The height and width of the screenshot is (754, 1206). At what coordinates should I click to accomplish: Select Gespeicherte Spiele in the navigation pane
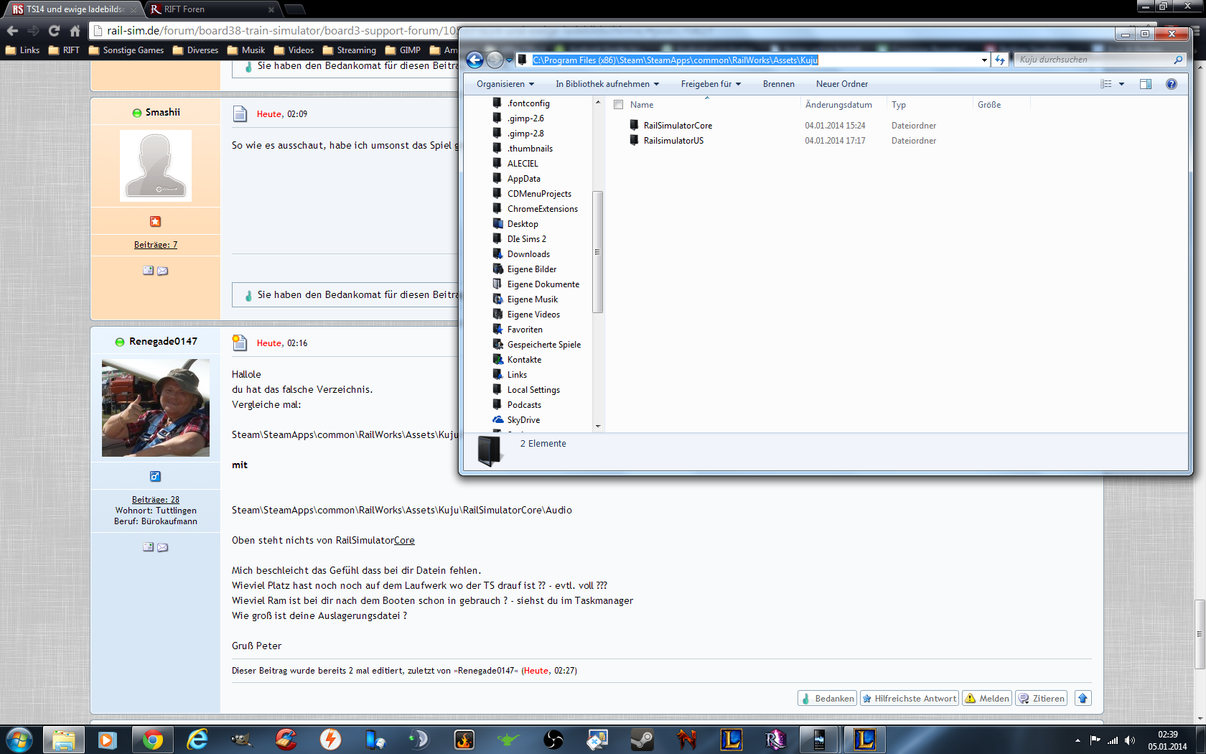[543, 345]
